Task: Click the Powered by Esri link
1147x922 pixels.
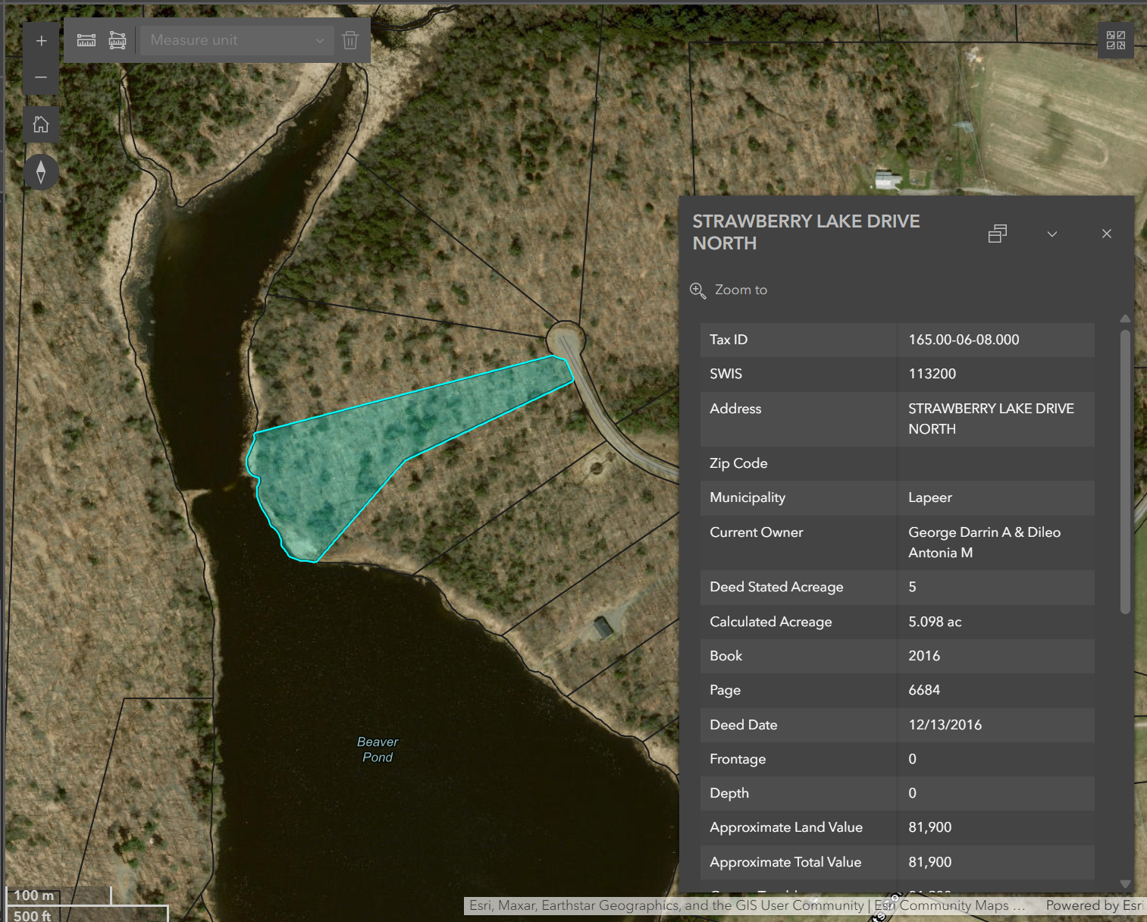Action: [x=1094, y=905]
